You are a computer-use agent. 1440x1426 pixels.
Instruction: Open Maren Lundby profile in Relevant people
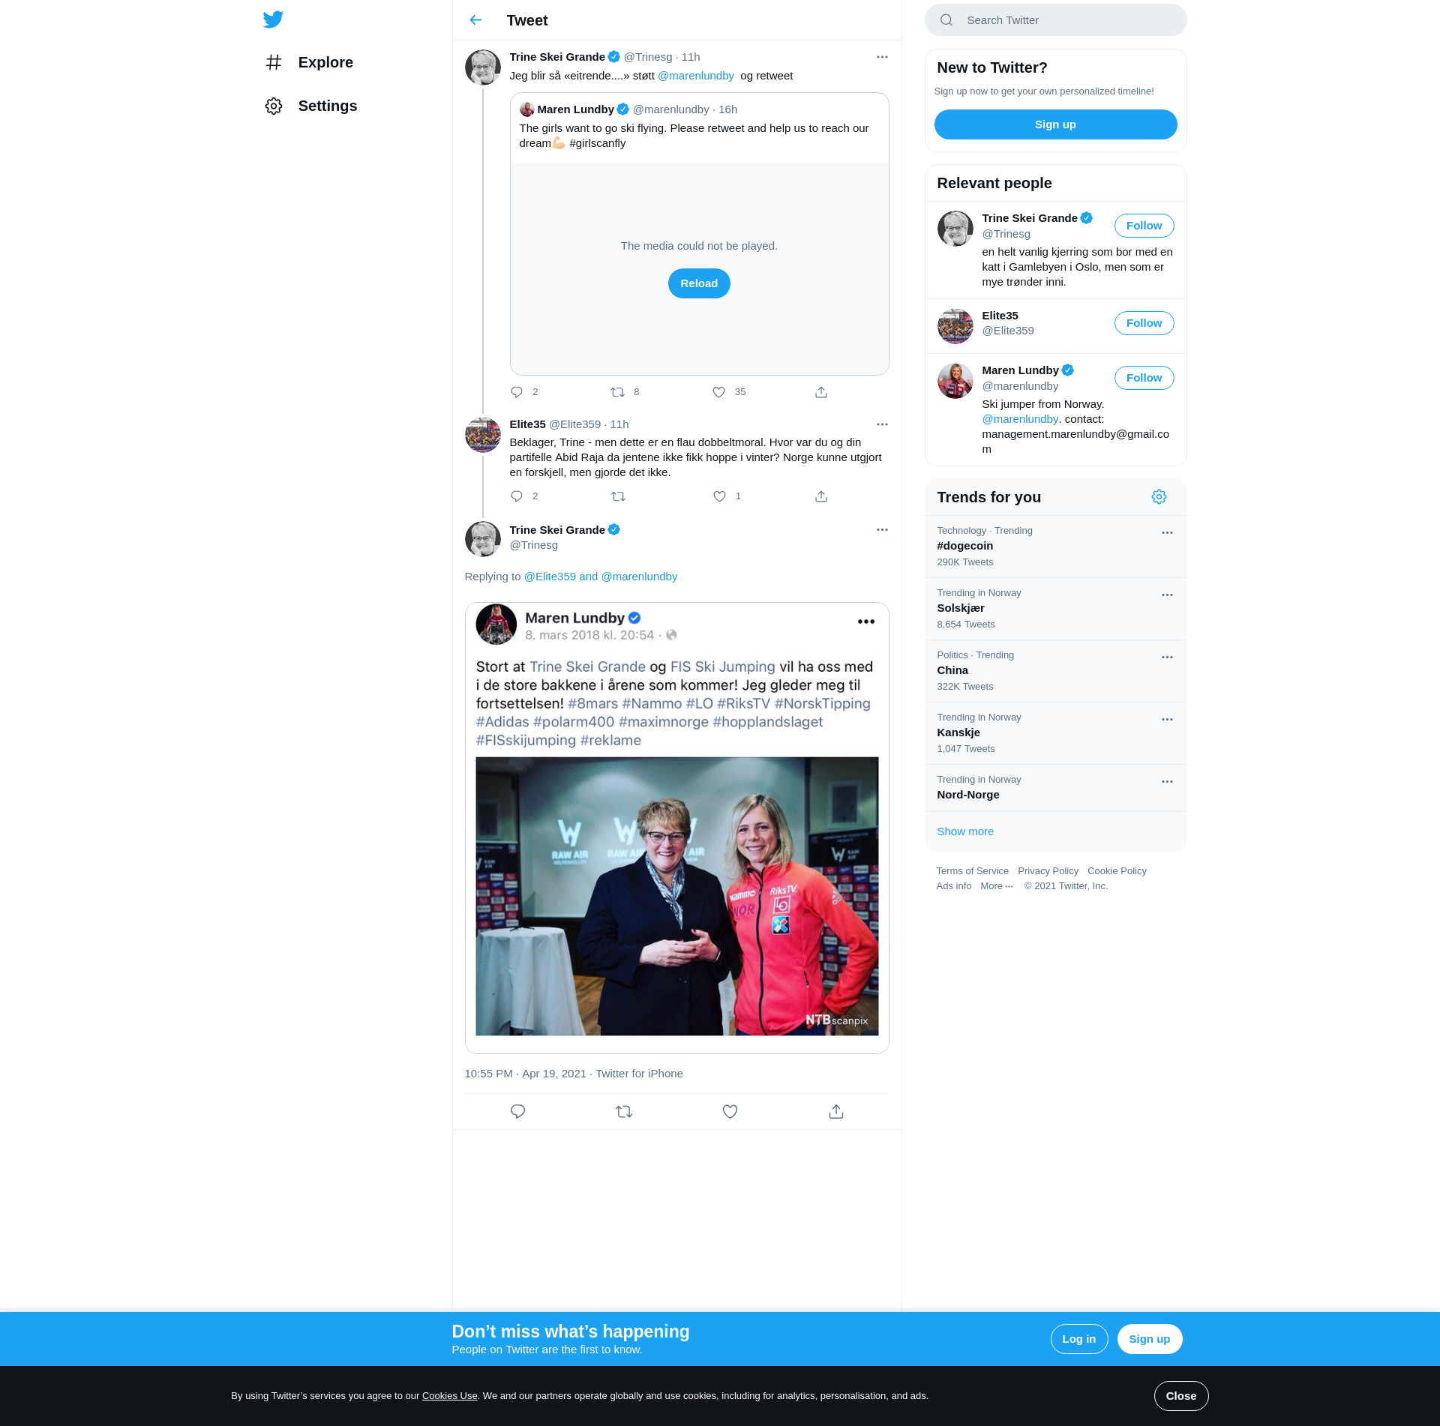pyautogui.click(x=1020, y=370)
